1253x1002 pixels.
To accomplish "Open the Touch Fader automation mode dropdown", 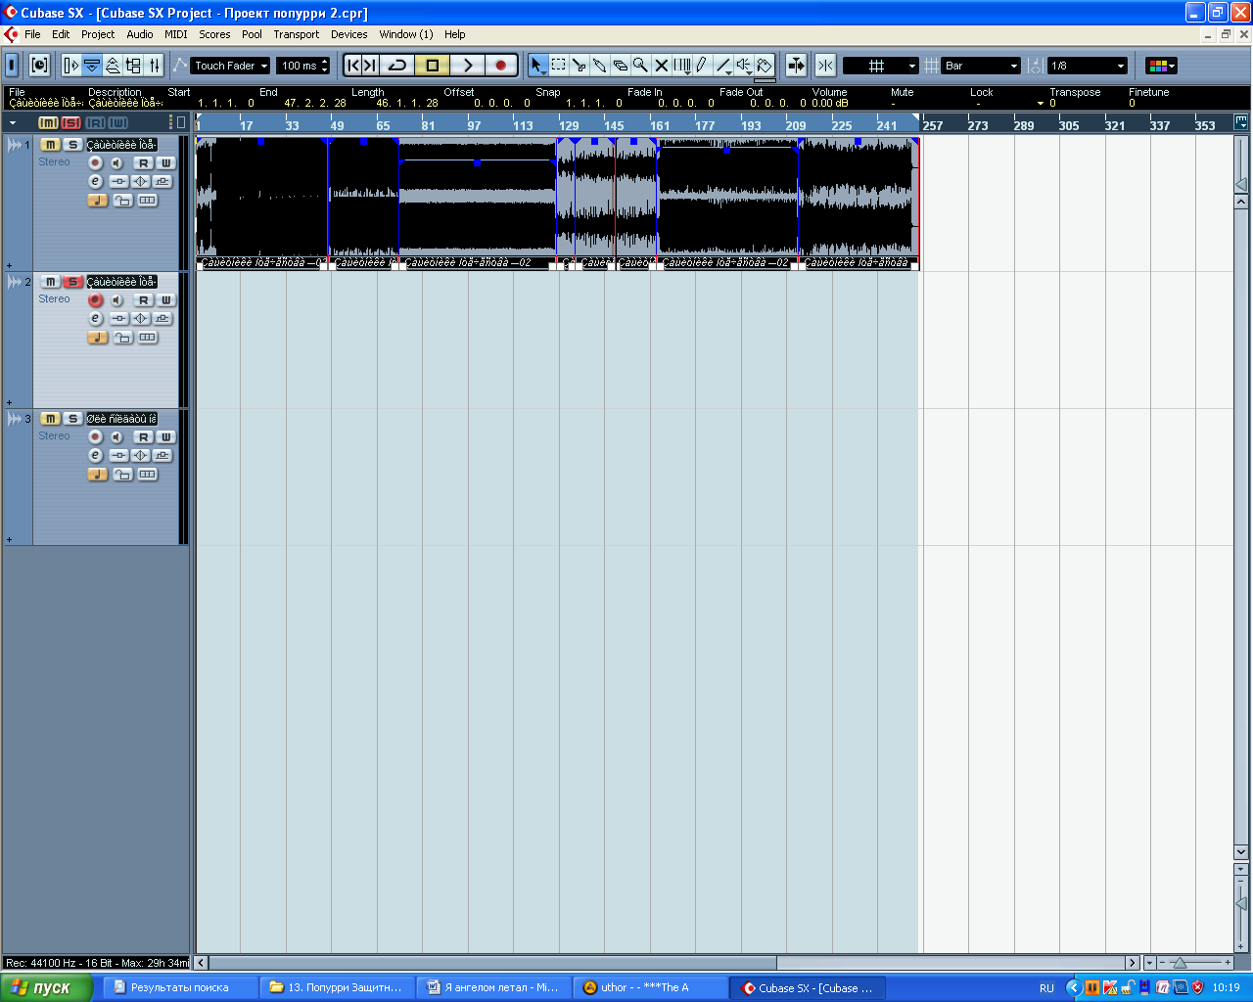I will click(x=230, y=66).
